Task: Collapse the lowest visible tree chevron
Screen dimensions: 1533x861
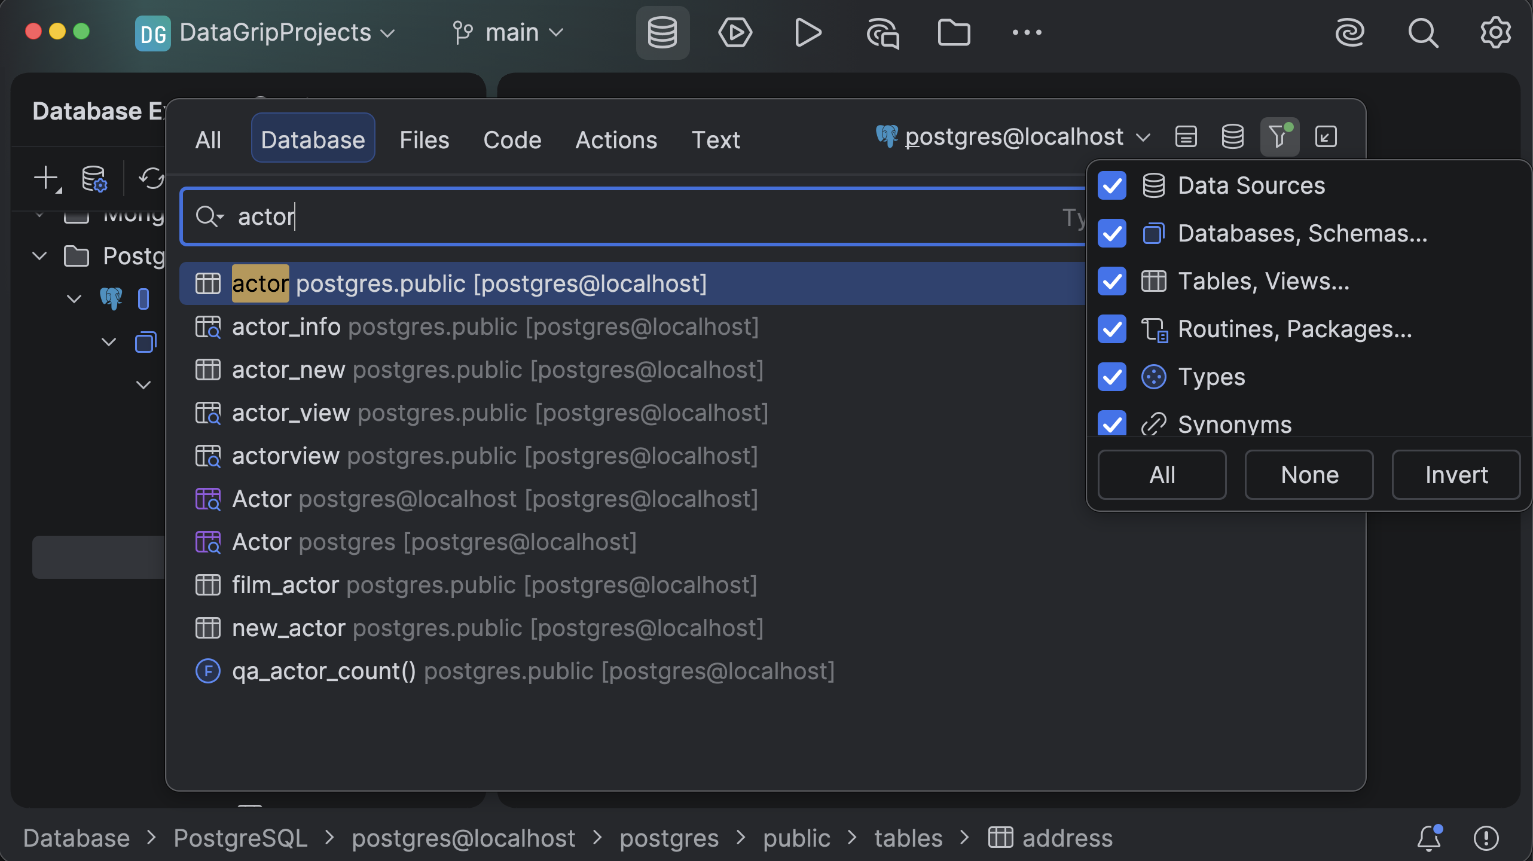Action: 143,384
